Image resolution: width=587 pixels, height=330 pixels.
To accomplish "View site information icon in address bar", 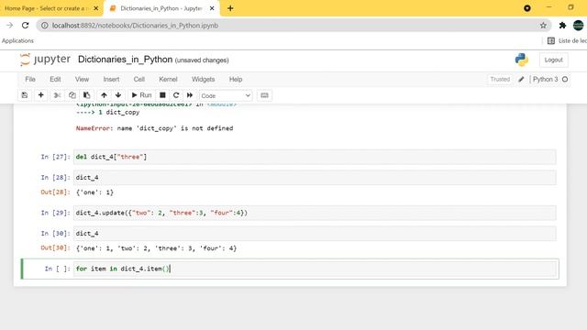I will click(45, 26).
